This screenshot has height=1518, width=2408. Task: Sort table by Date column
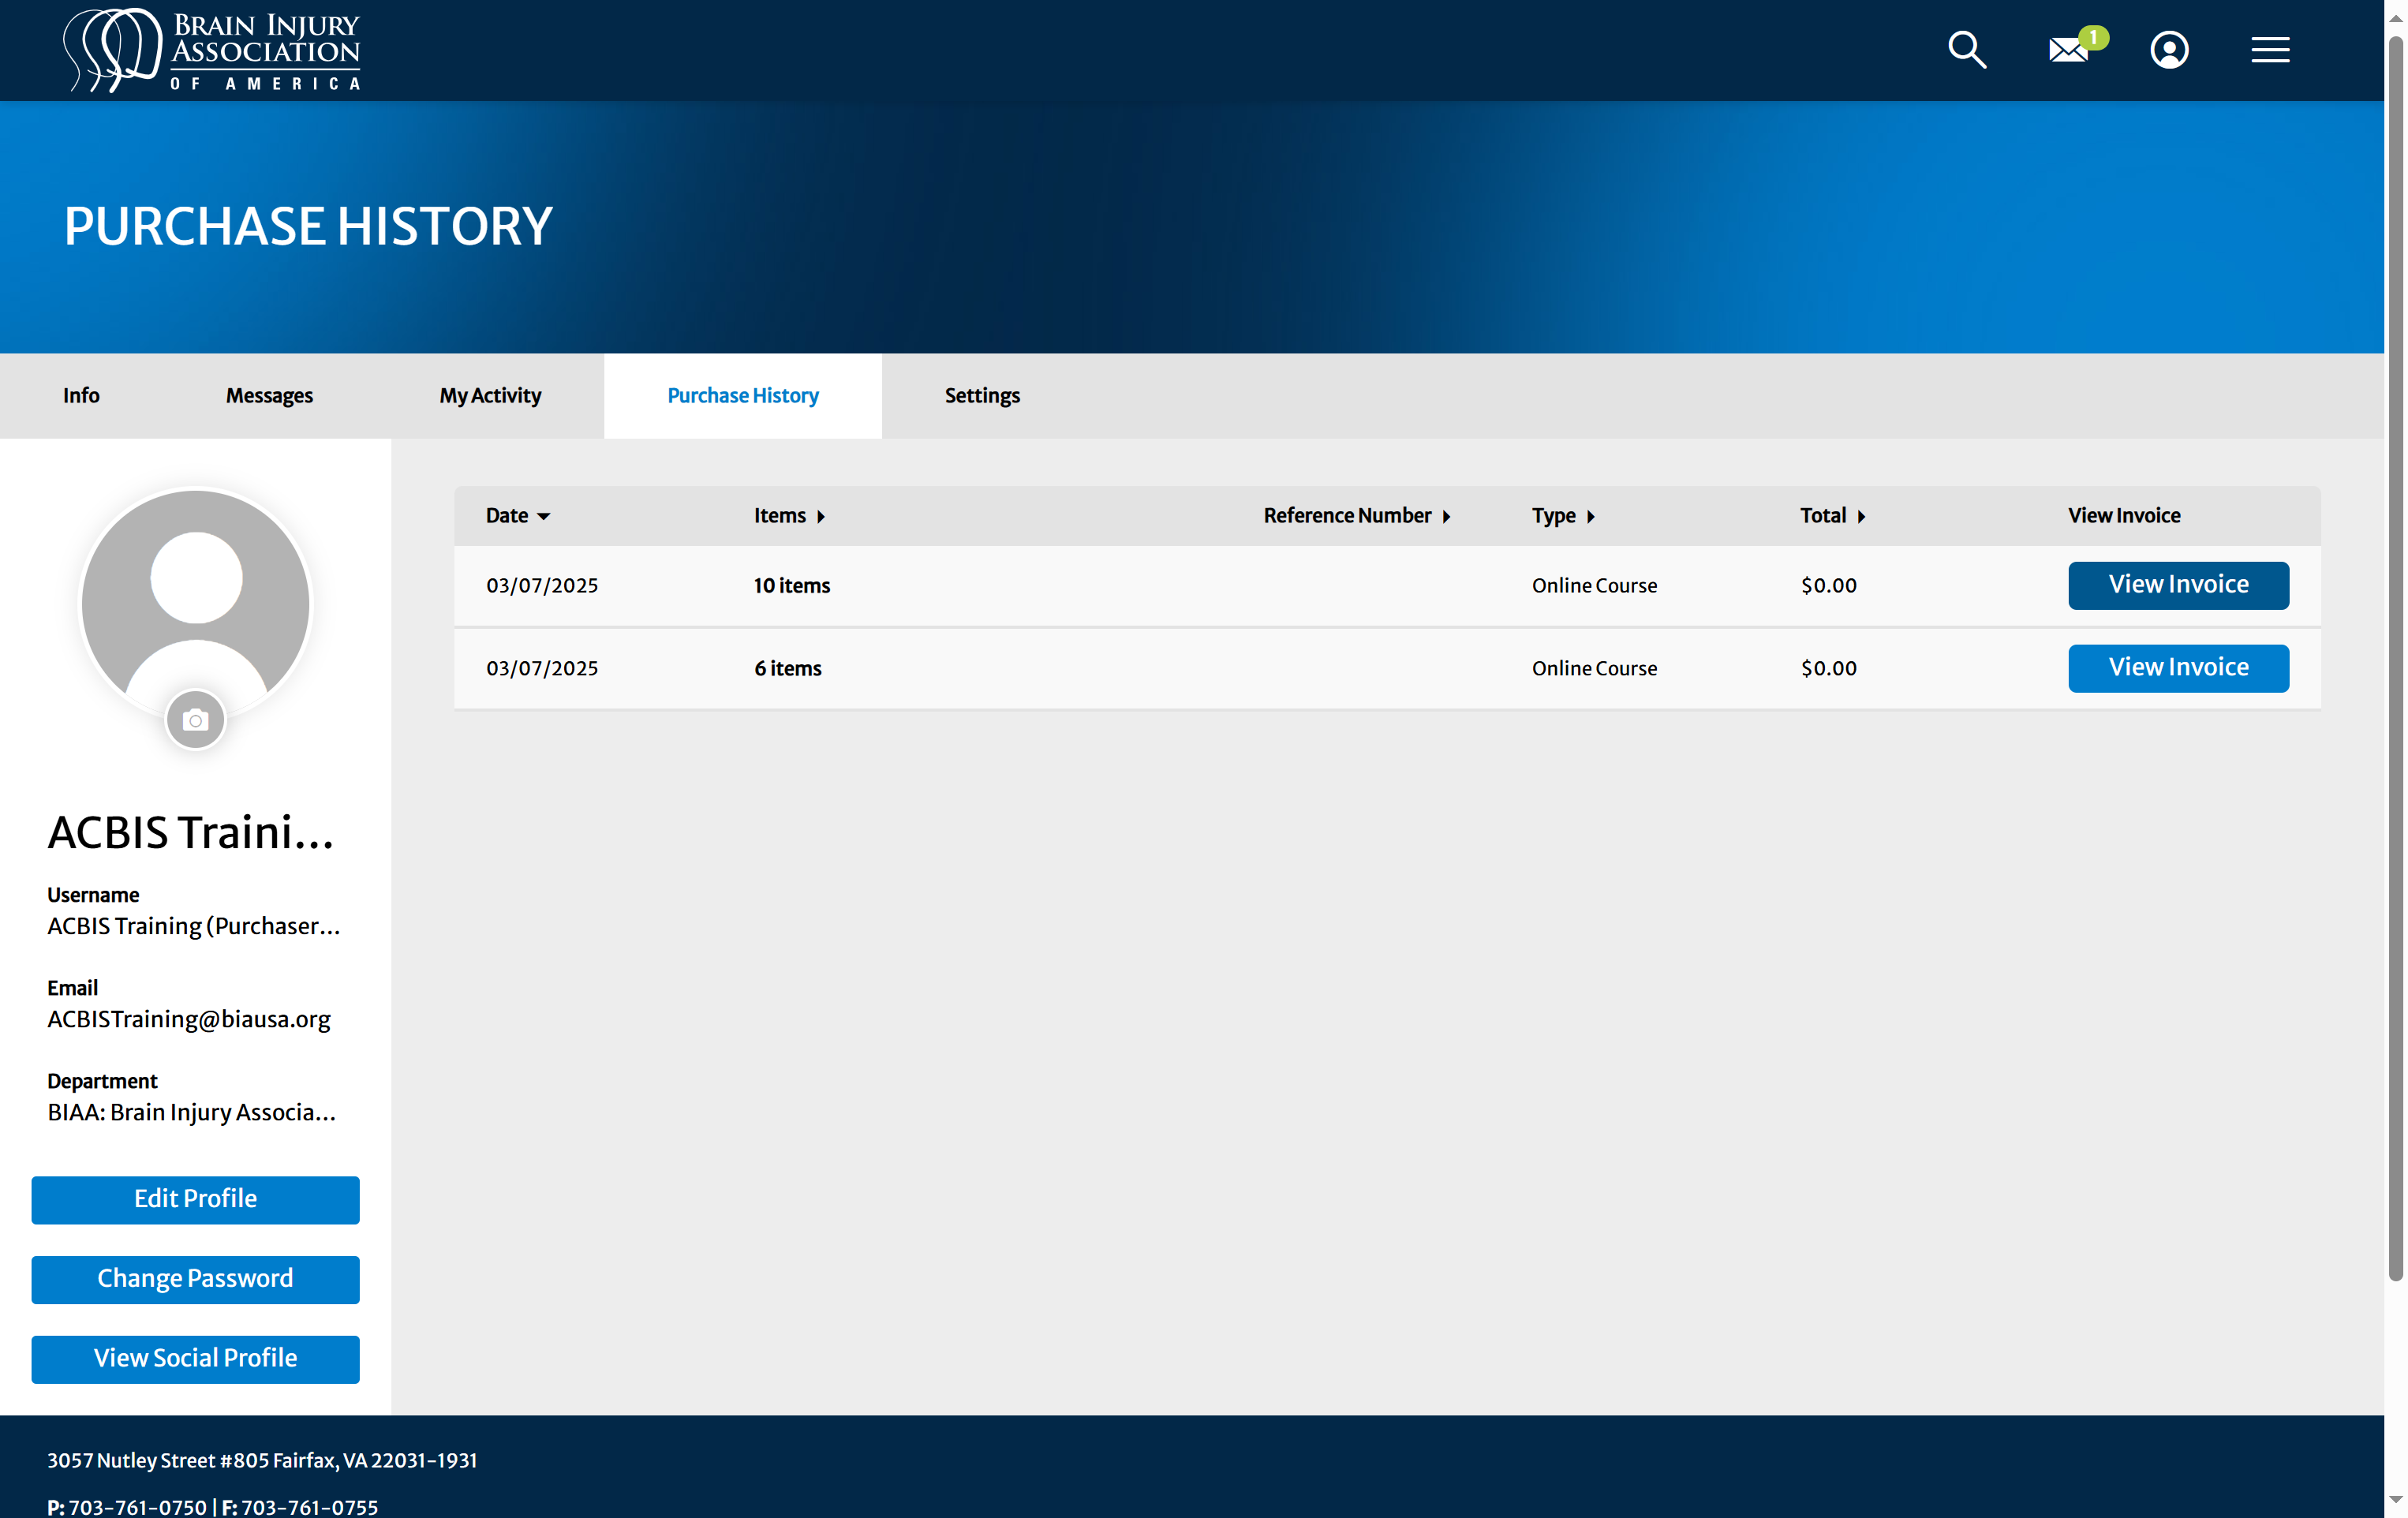pos(517,515)
